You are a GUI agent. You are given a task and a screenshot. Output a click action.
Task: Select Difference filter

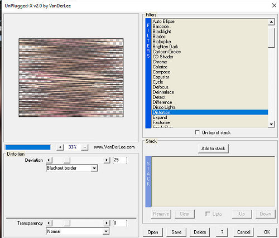pos(210,102)
